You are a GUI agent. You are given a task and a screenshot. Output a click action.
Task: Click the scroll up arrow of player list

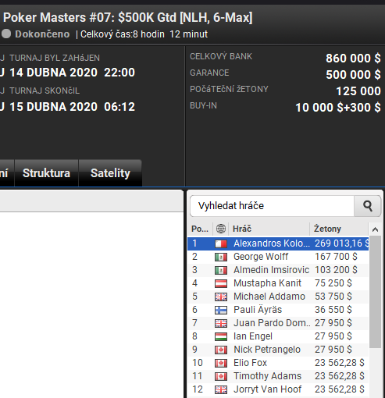pos(375,229)
